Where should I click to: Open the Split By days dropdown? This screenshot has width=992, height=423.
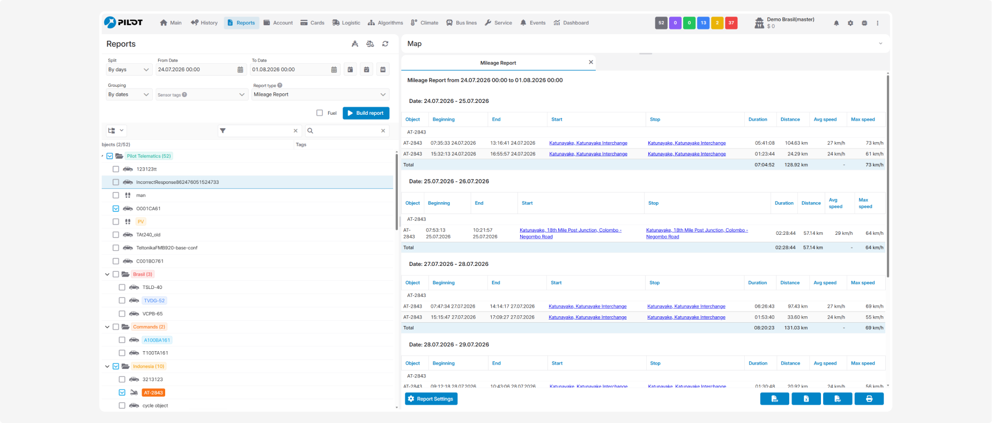click(x=129, y=70)
